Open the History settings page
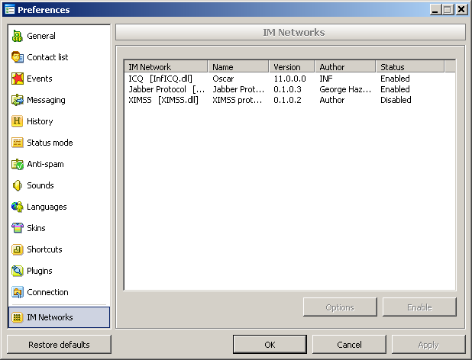The width and height of the screenshot is (472, 360). [x=40, y=121]
